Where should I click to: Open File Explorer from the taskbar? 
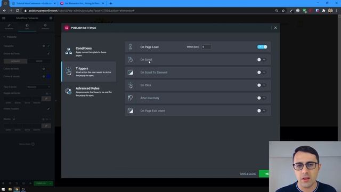pyautogui.click(x=10, y=189)
